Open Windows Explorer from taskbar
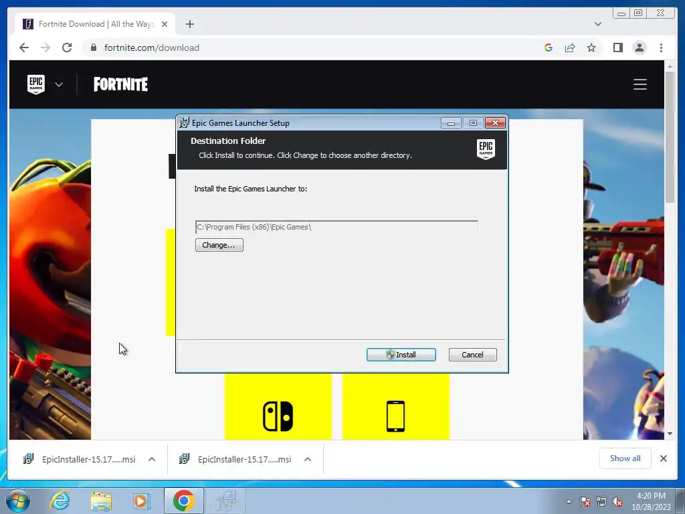The width and height of the screenshot is (685, 514). pos(101,501)
